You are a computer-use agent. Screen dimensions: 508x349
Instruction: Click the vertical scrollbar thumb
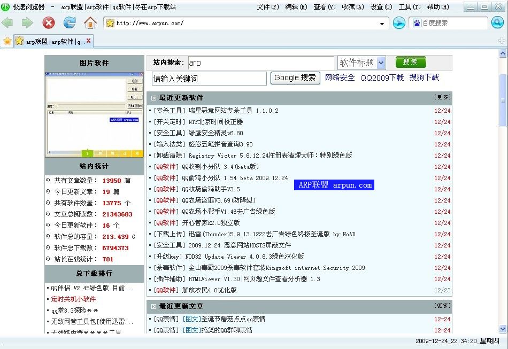(503, 100)
